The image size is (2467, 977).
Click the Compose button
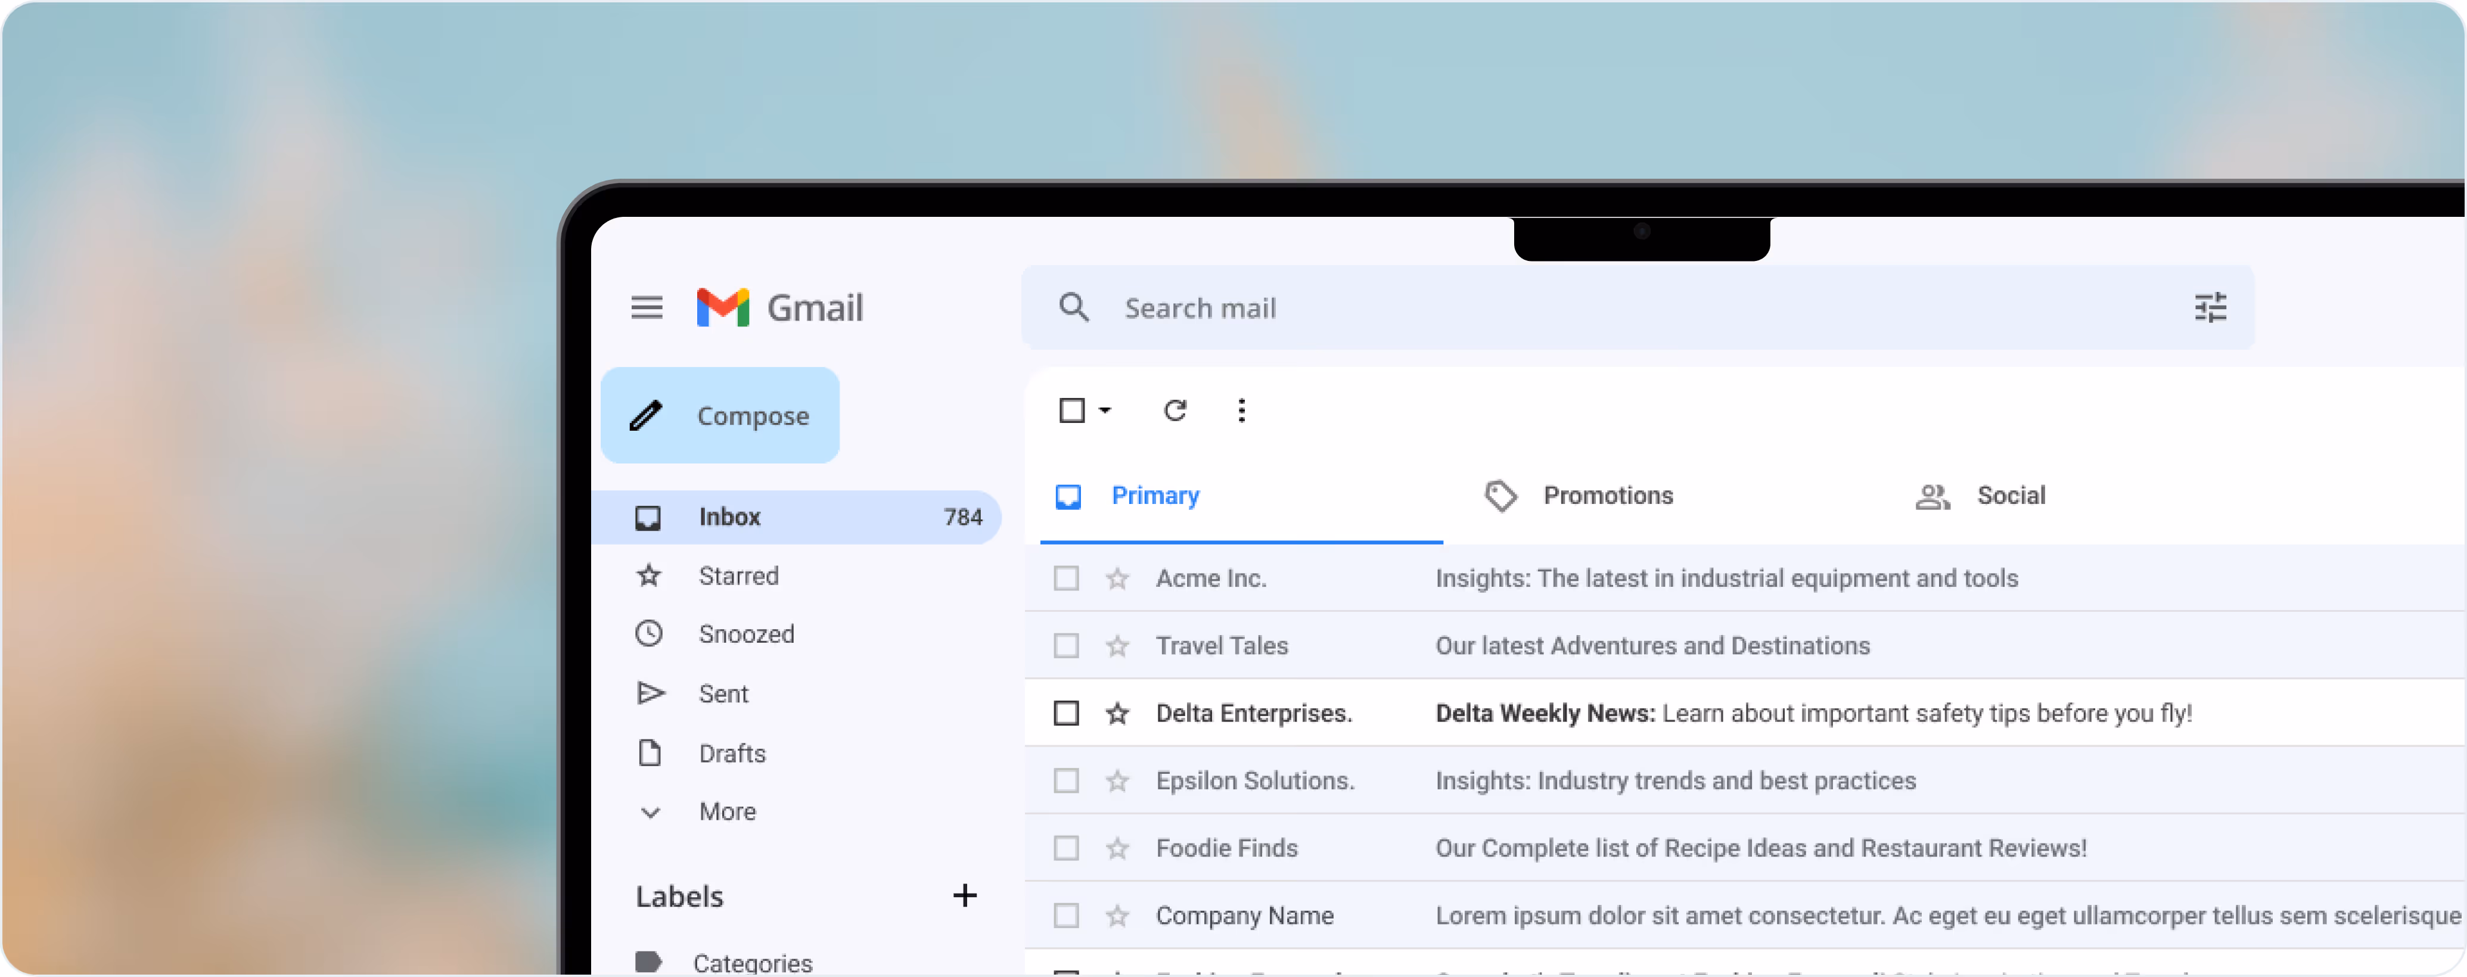[720, 416]
